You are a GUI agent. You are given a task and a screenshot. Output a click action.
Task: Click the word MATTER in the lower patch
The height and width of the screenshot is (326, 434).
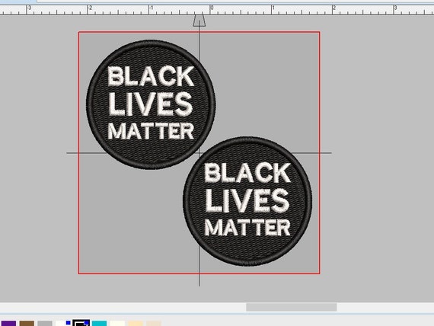click(247, 228)
